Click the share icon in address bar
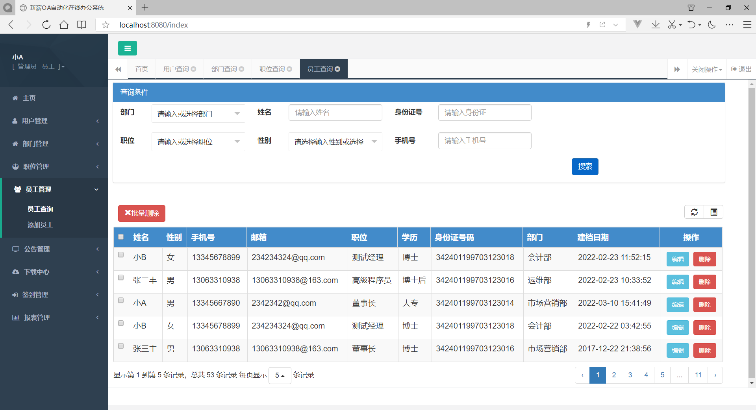The image size is (756, 410). pyautogui.click(x=602, y=25)
